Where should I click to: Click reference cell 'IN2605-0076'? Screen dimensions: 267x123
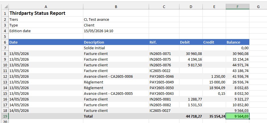(164, 65)
